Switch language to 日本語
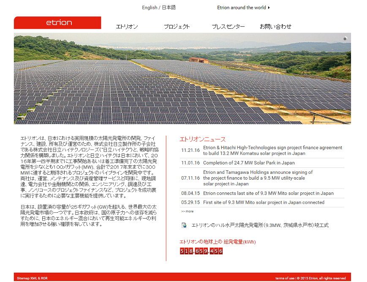Screen dimensions: 367x282 pos(169,8)
